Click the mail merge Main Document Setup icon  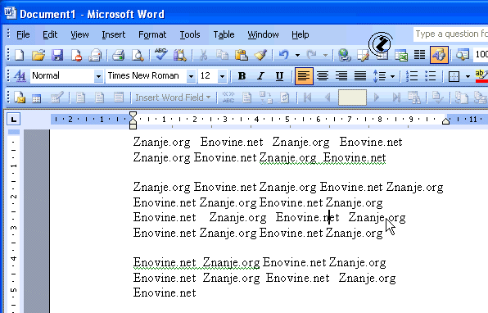click(x=20, y=98)
